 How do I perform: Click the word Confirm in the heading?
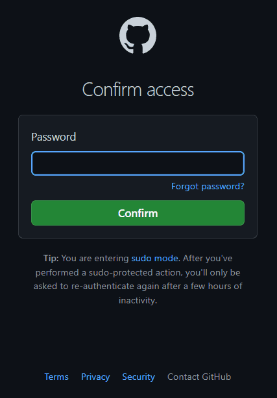click(112, 89)
